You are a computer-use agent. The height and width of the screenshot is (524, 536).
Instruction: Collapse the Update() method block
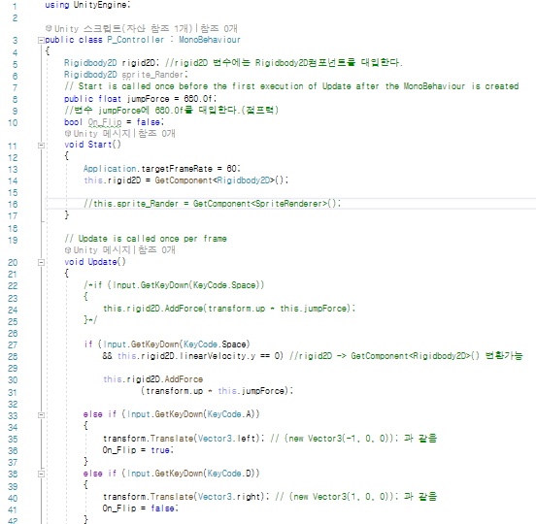point(41,263)
